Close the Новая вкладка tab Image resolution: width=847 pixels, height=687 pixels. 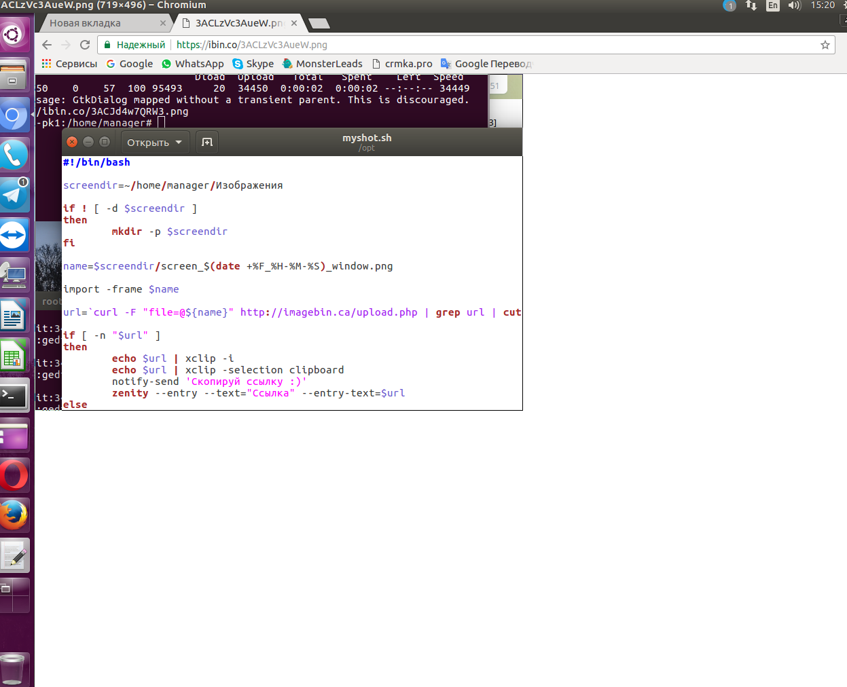[x=163, y=23]
